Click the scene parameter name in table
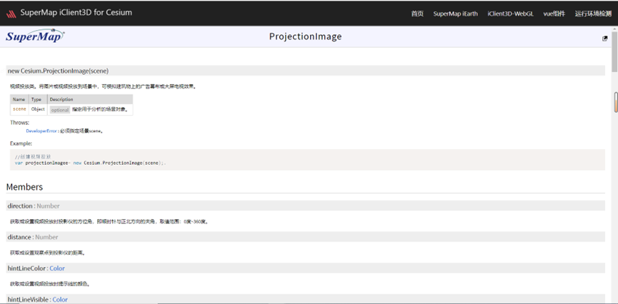This screenshot has height=304, width=618. click(20, 109)
